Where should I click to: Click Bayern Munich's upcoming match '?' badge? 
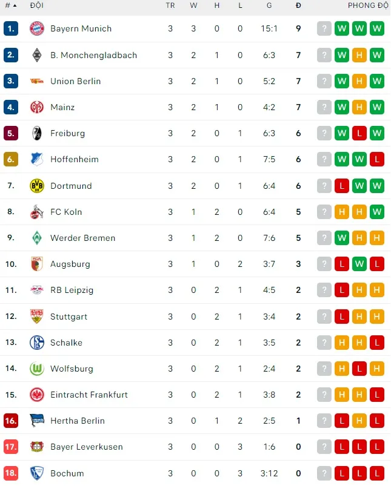tap(324, 28)
